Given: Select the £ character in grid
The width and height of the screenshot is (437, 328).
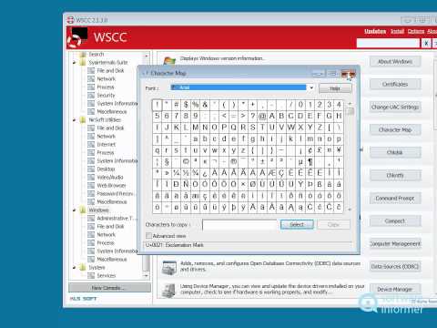Looking at the screenshot, I should pos(320,150).
